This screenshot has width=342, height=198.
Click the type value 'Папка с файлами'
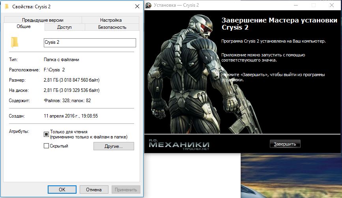point(61,60)
